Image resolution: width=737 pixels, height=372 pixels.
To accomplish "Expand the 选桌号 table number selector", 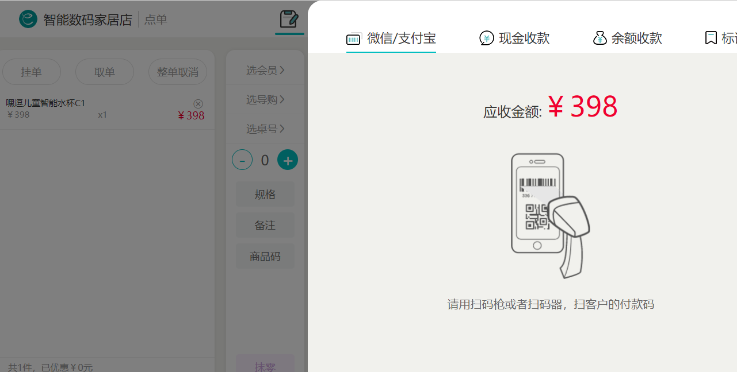I will 265,129.
